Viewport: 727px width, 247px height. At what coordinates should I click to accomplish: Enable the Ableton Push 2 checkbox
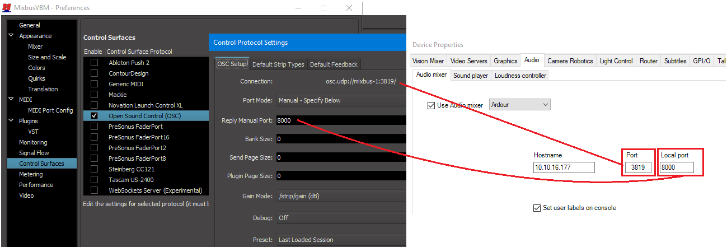coord(94,63)
